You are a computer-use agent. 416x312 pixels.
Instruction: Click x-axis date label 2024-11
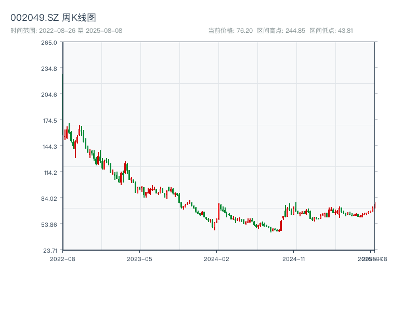click(293, 259)
